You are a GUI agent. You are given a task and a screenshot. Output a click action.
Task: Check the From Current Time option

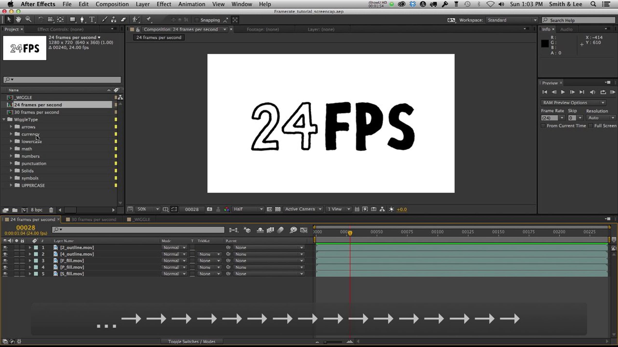(543, 126)
